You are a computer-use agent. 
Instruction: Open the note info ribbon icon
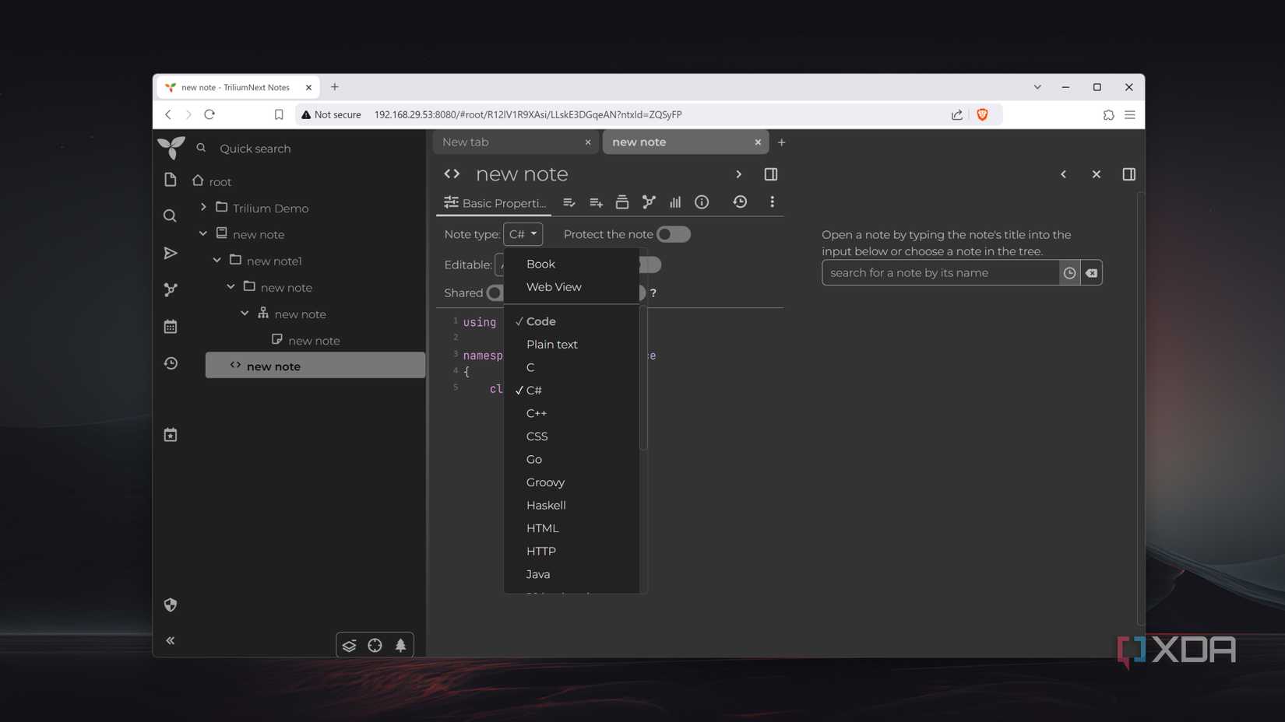pos(702,202)
